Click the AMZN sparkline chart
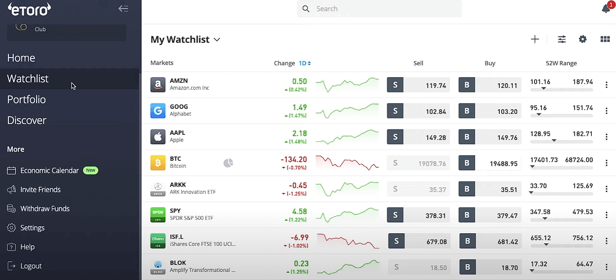 coord(348,85)
